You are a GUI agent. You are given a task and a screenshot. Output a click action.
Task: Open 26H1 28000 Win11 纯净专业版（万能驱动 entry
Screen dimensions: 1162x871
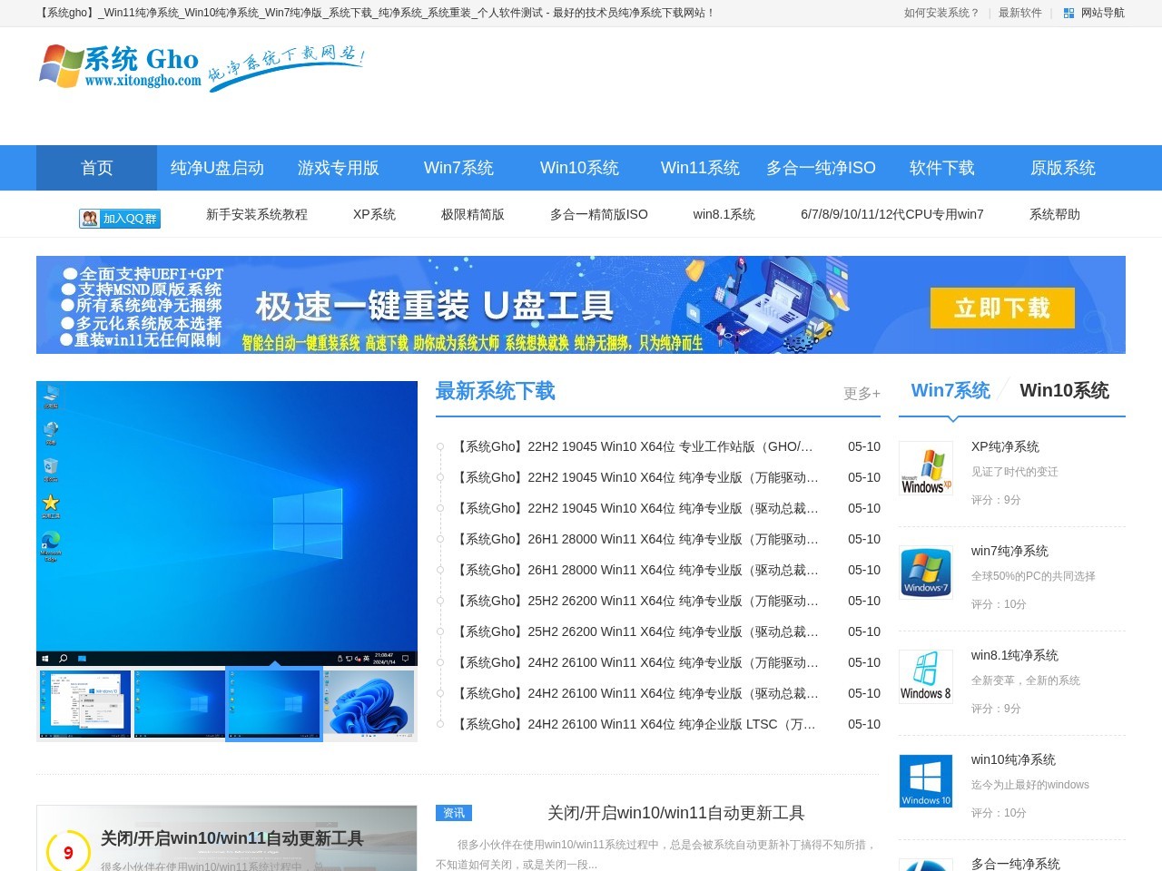point(635,539)
